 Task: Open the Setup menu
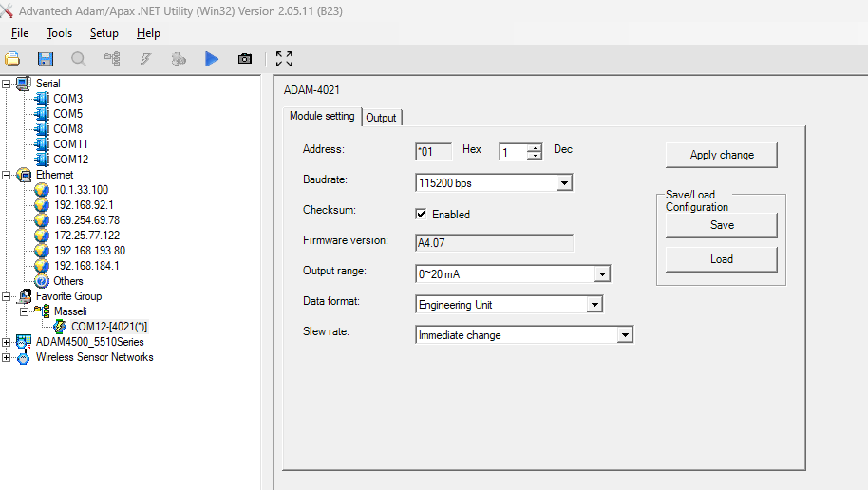pyautogui.click(x=104, y=33)
